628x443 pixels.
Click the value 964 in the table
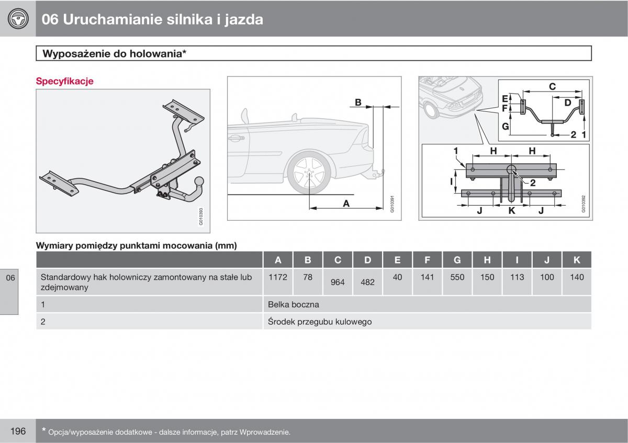point(338,282)
